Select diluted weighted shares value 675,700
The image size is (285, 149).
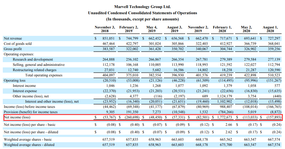pos(226,145)
